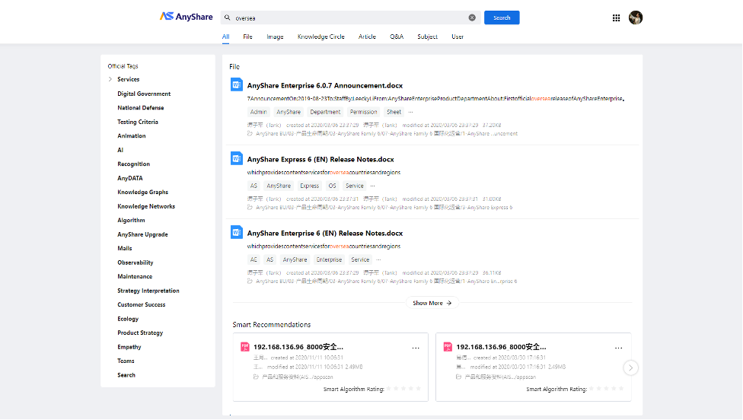Click Show More results button
This screenshot has height=420, width=743.
pos(432,303)
